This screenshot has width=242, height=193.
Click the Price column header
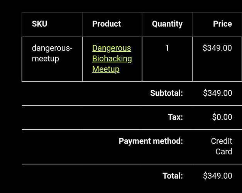point(222,24)
